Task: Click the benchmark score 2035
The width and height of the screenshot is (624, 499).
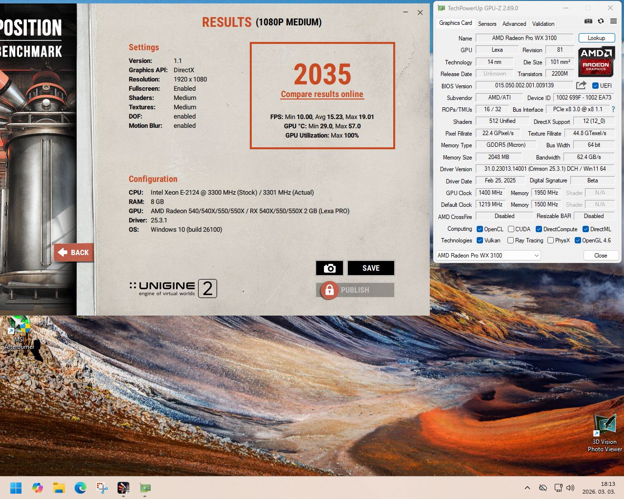Action: click(x=322, y=74)
